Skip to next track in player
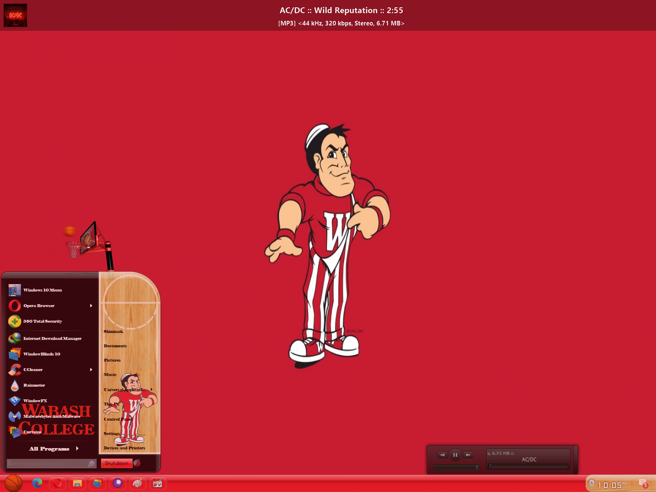The height and width of the screenshot is (492, 656). (x=468, y=455)
